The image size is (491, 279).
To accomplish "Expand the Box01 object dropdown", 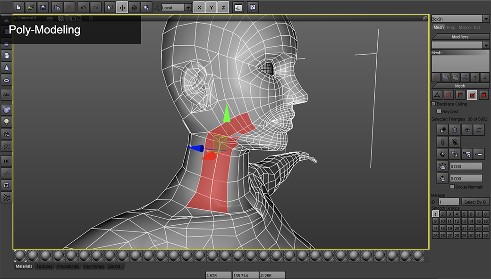I will (x=486, y=19).
